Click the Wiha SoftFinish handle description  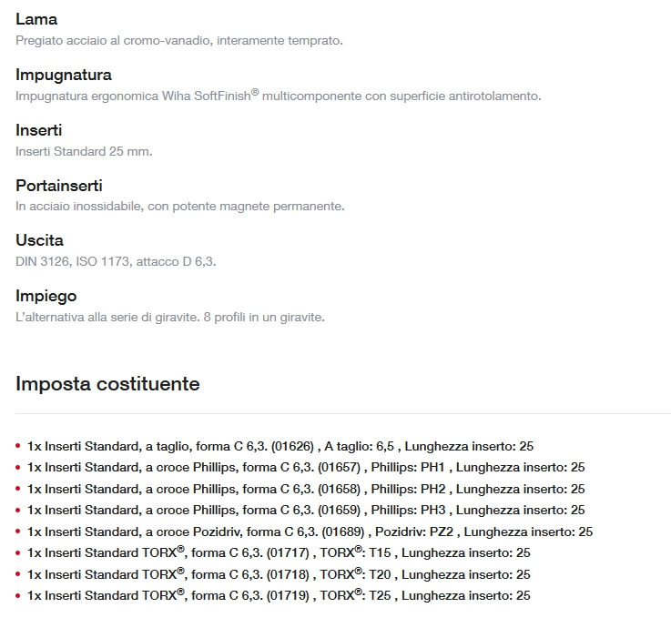pyautogui.click(x=278, y=96)
